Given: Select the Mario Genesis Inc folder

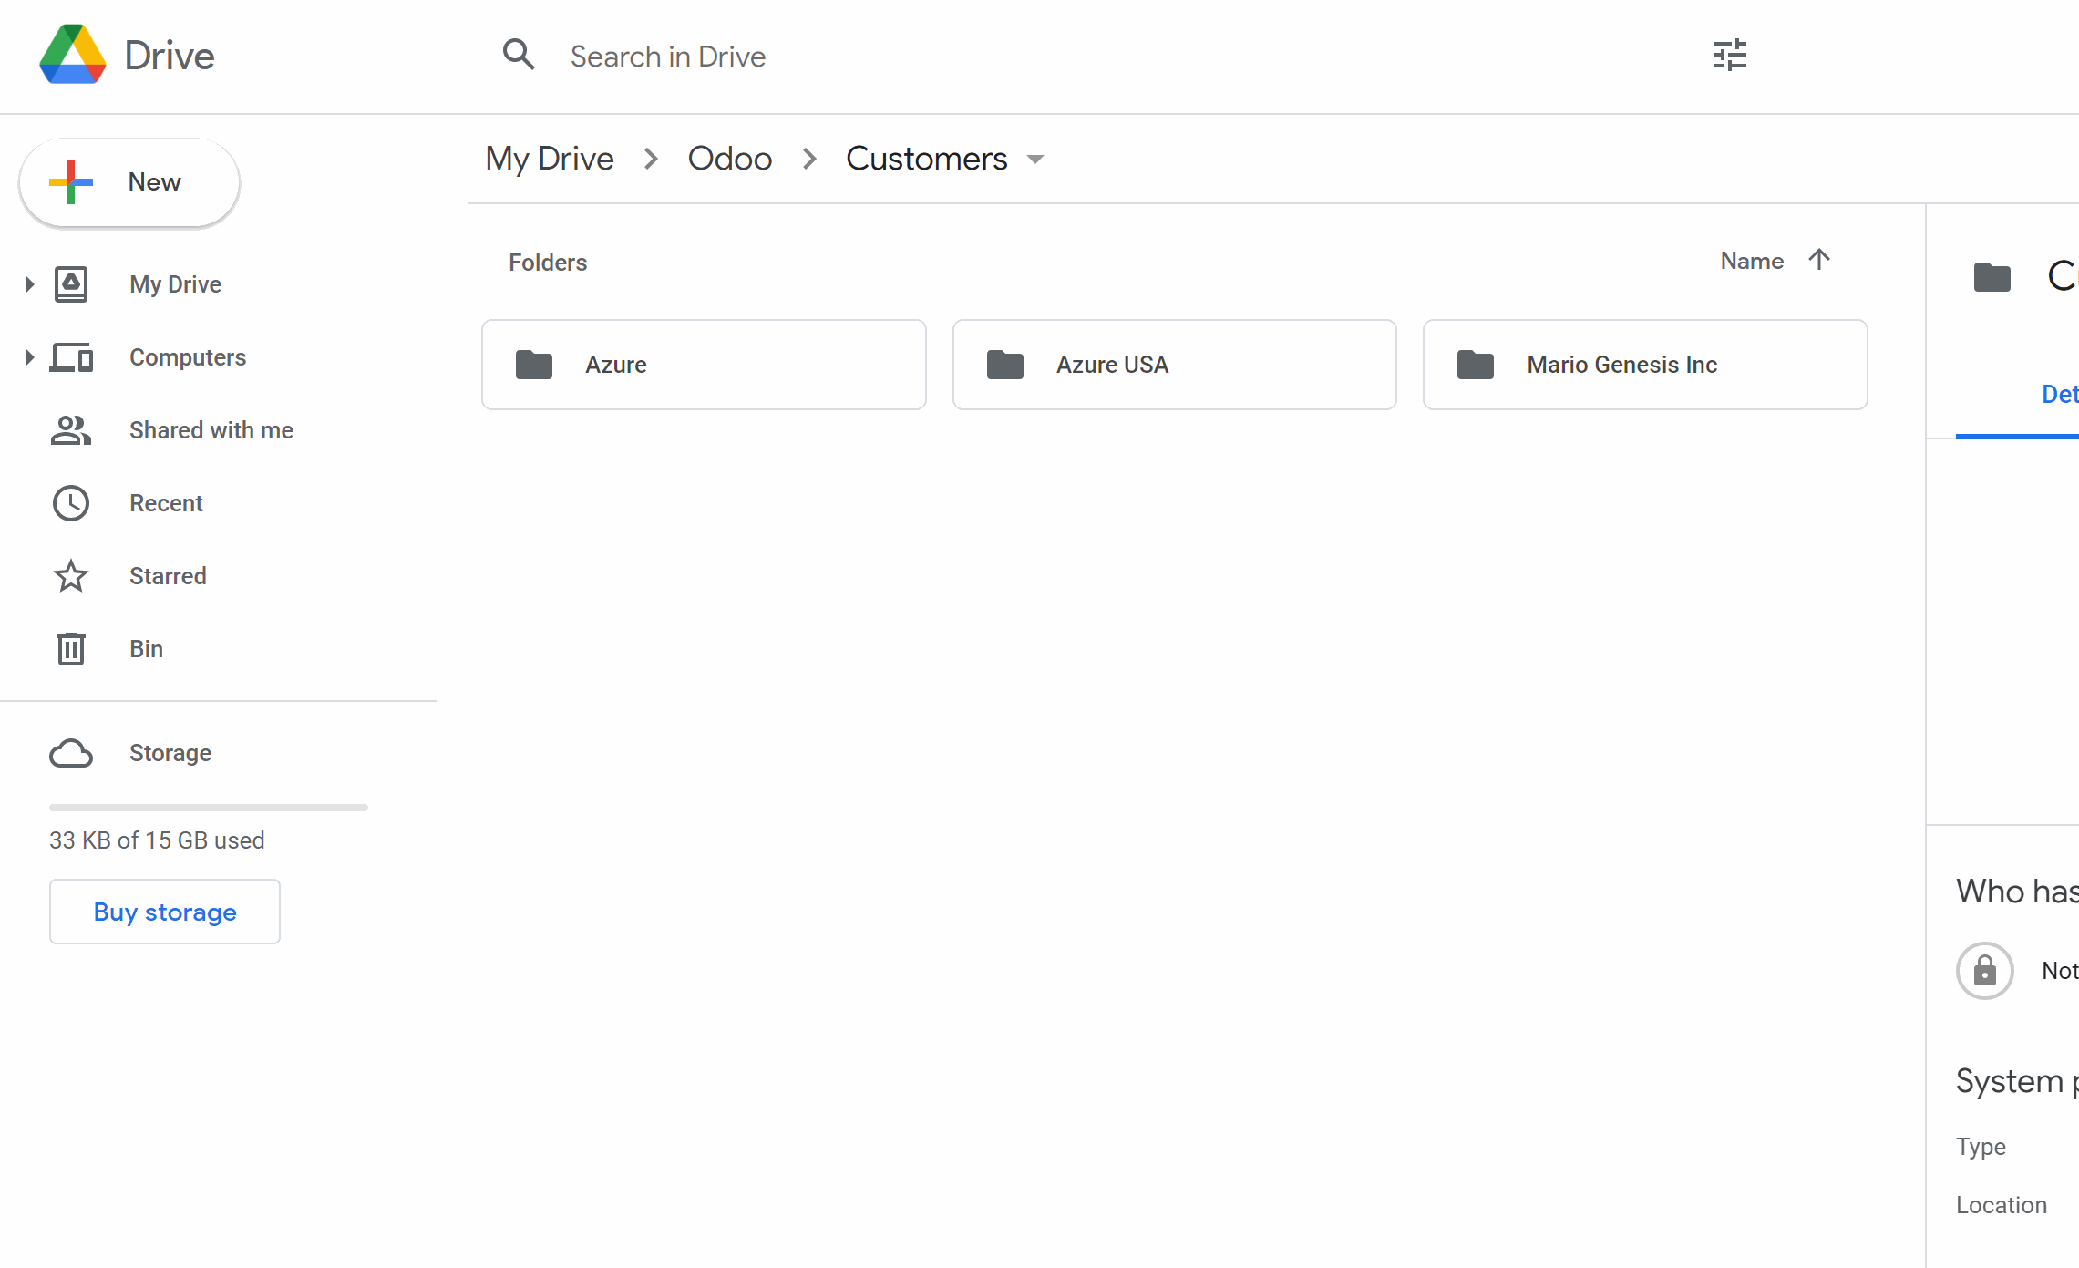Looking at the screenshot, I should pos(1645,365).
